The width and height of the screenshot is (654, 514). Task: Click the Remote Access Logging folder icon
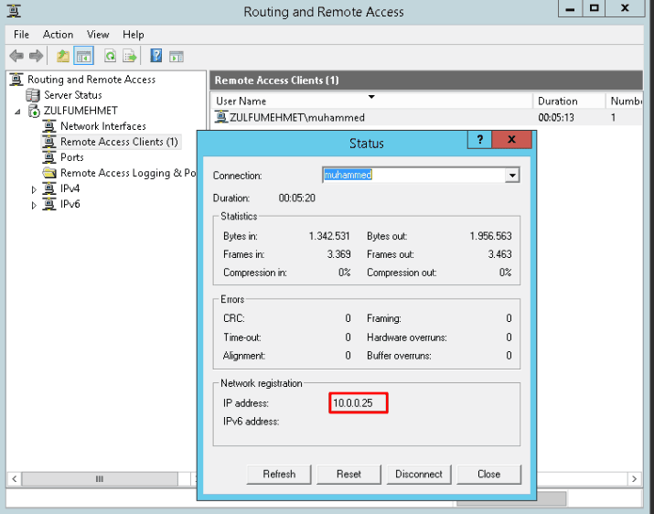(x=49, y=173)
